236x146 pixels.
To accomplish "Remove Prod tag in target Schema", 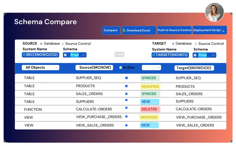I will 195,55.
